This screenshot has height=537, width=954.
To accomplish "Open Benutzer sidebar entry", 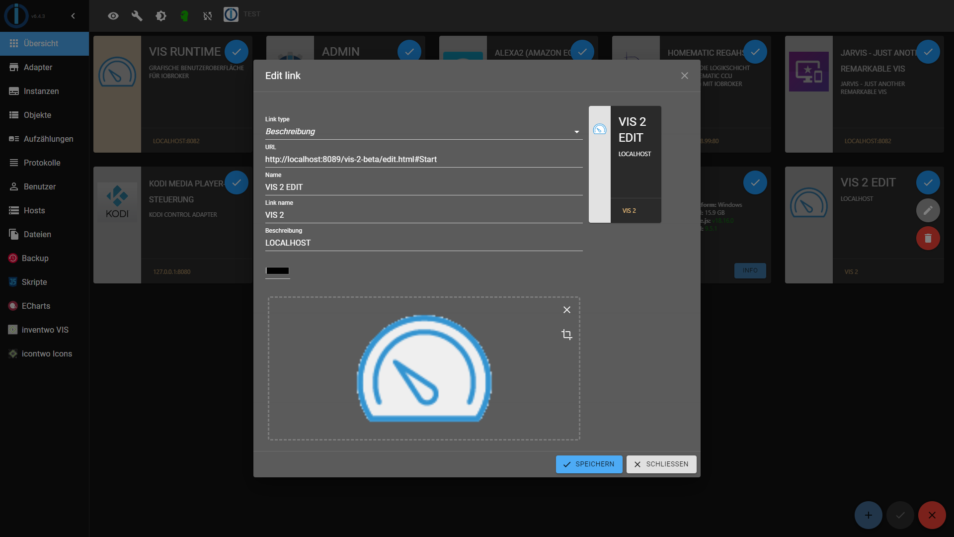I will (44, 186).
